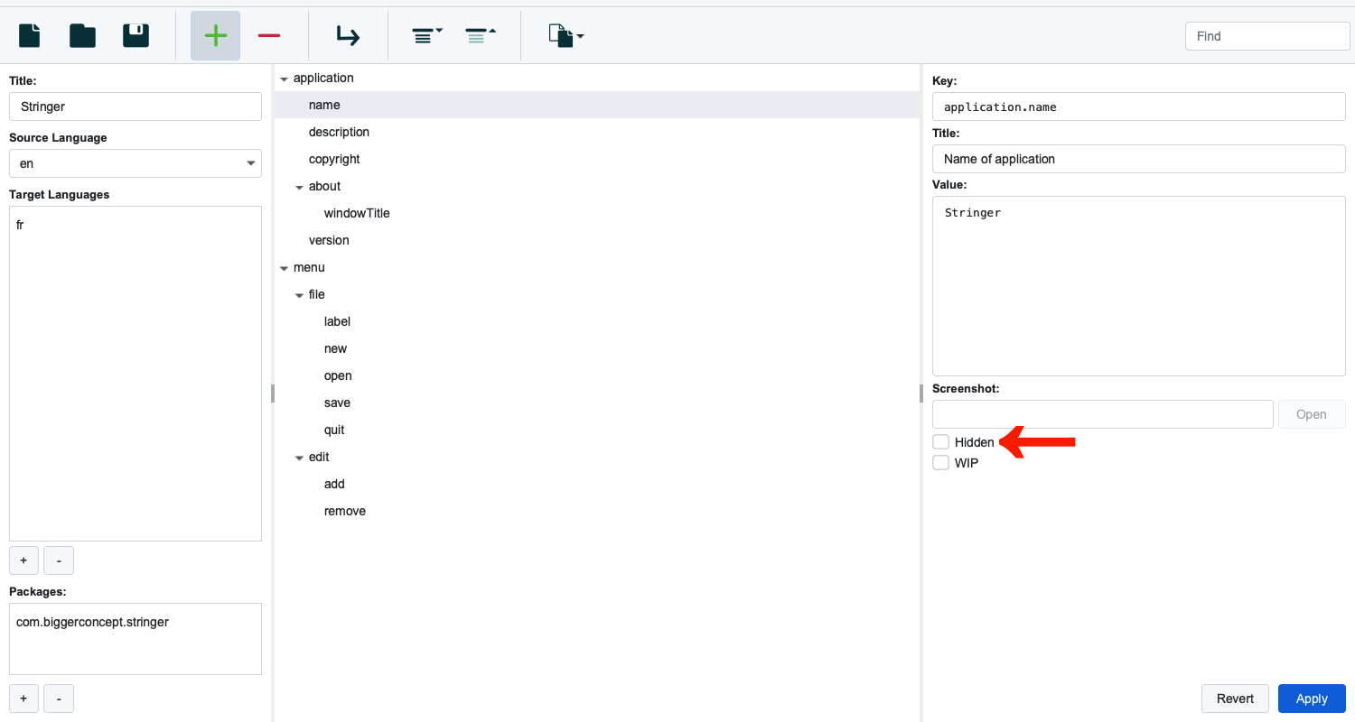Remove target language with minus button
This screenshot has width=1355, height=722.
(59, 560)
